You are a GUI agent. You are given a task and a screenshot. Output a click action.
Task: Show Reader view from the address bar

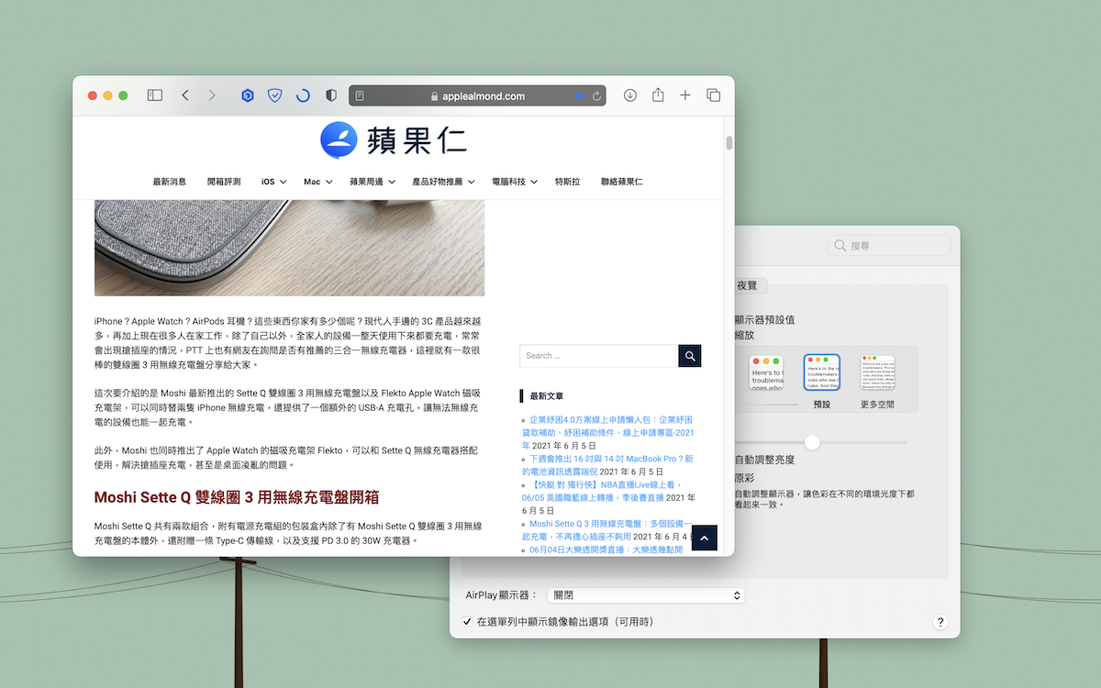pyautogui.click(x=361, y=95)
